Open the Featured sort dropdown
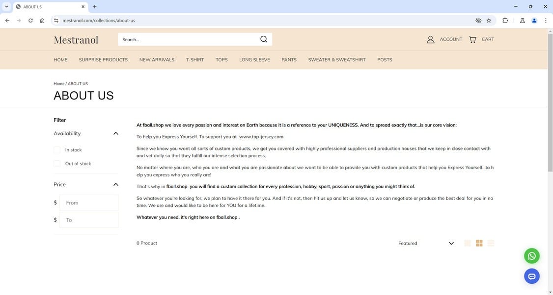The height and width of the screenshot is (295, 553). [x=426, y=243]
